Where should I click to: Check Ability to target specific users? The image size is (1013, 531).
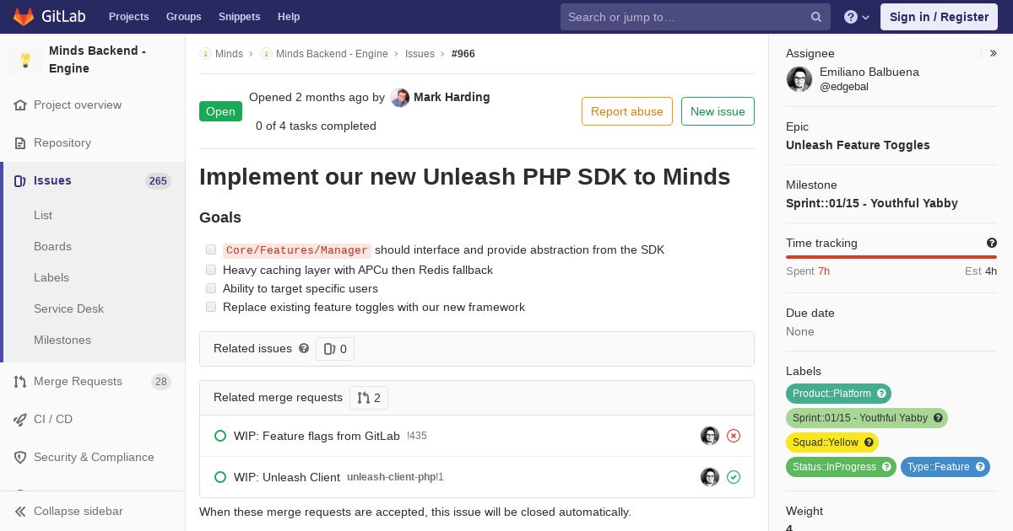pyautogui.click(x=211, y=288)
